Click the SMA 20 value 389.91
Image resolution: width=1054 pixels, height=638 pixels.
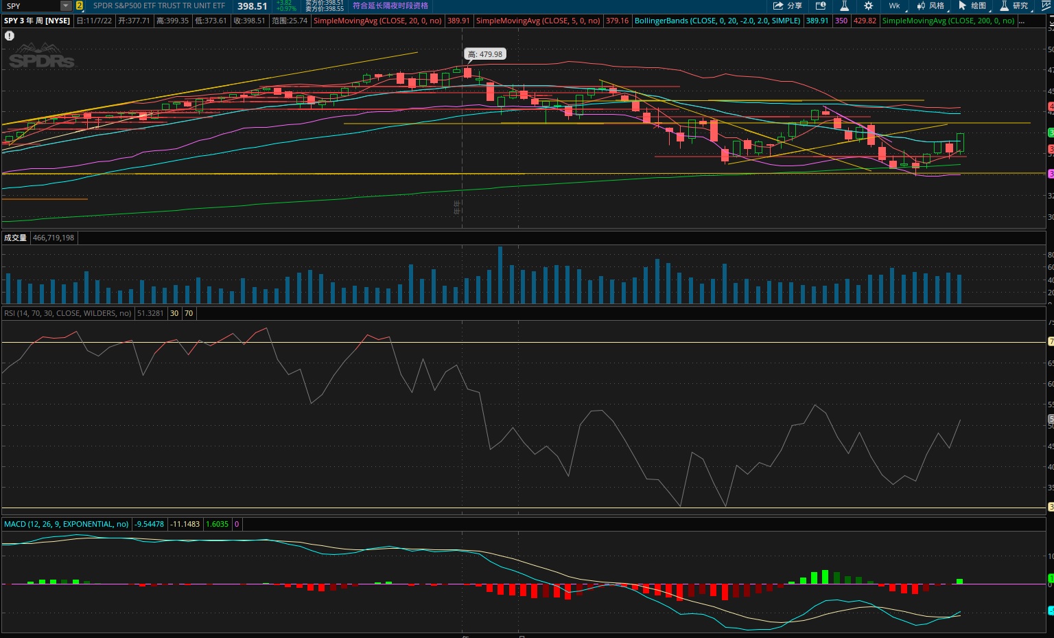[x=458, y=21]
